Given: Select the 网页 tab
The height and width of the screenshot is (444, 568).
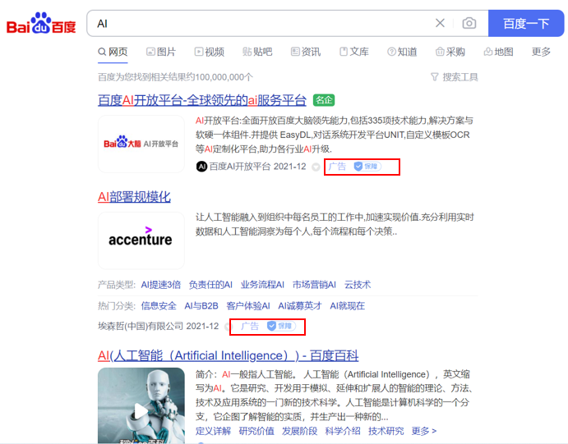Looking at the screenshot, I should [x=113, y=52].
